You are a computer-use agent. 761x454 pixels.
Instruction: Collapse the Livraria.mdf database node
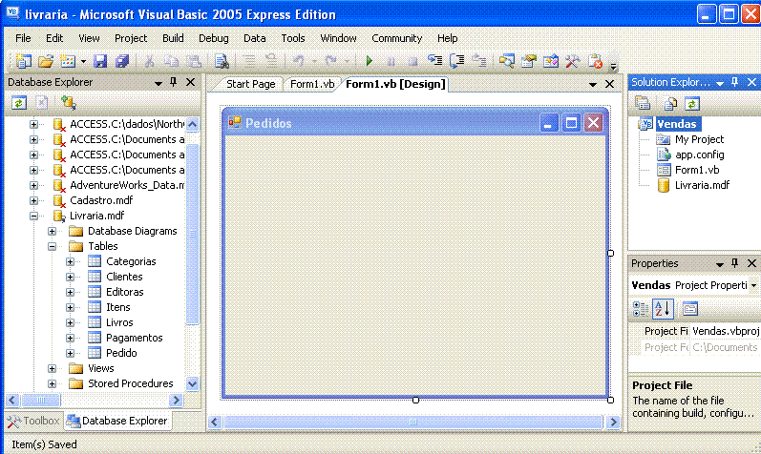33,216
